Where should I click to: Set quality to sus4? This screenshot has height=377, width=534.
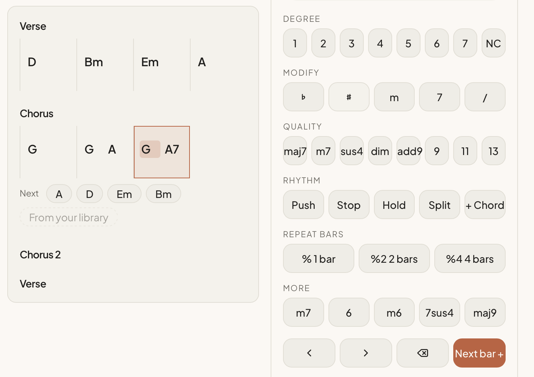(352, 151)
